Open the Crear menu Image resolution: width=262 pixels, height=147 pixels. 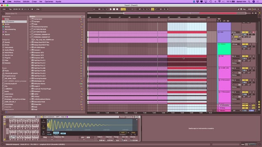pos(34,2)
